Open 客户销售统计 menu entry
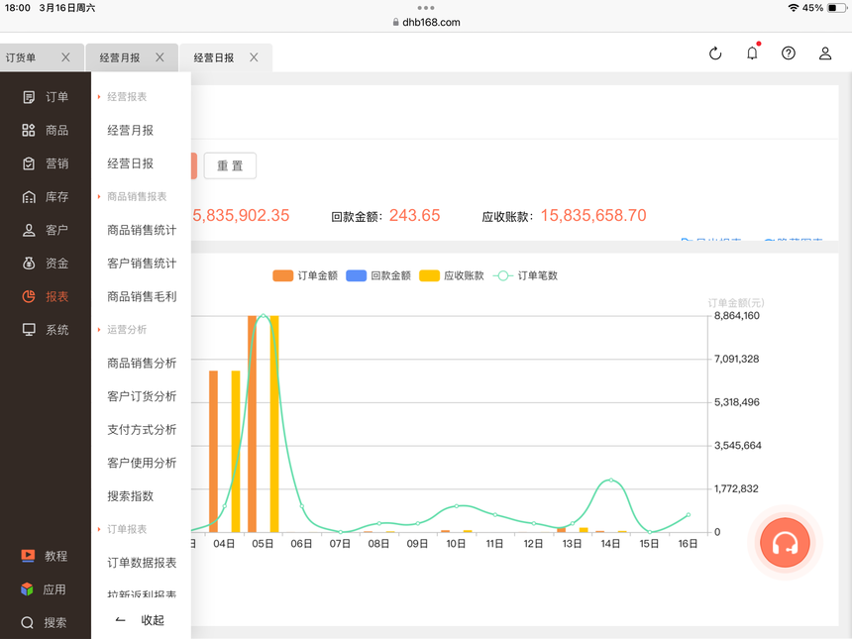The width and height of the screenshot is (852, 639). (142, 264)
